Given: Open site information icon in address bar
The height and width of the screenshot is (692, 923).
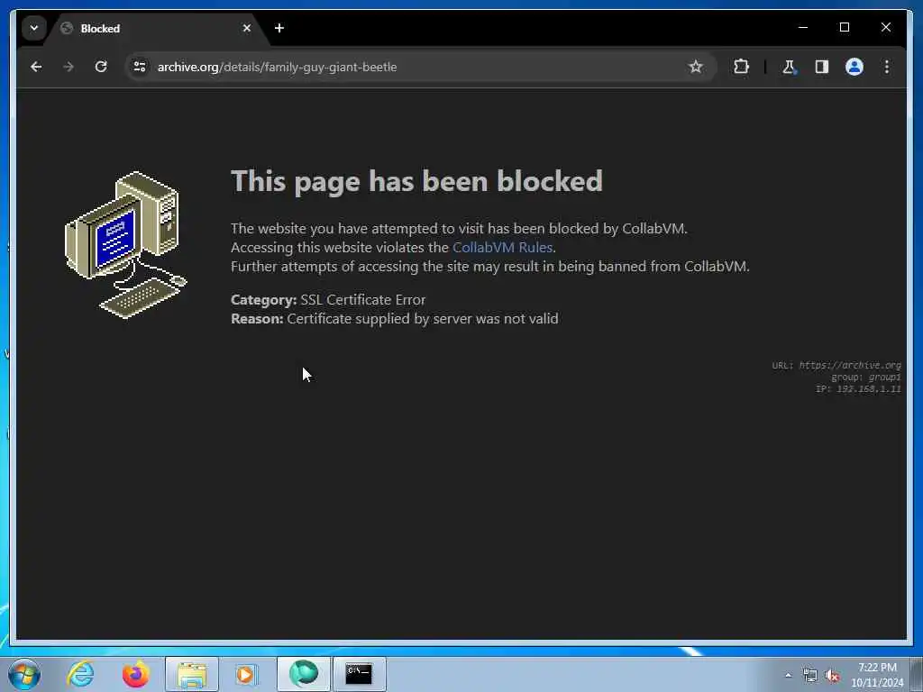Looking at the screenshot, I should (140, 67).
